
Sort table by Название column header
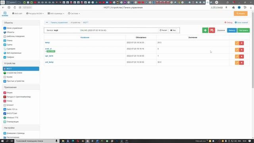[x=85, y=37]
